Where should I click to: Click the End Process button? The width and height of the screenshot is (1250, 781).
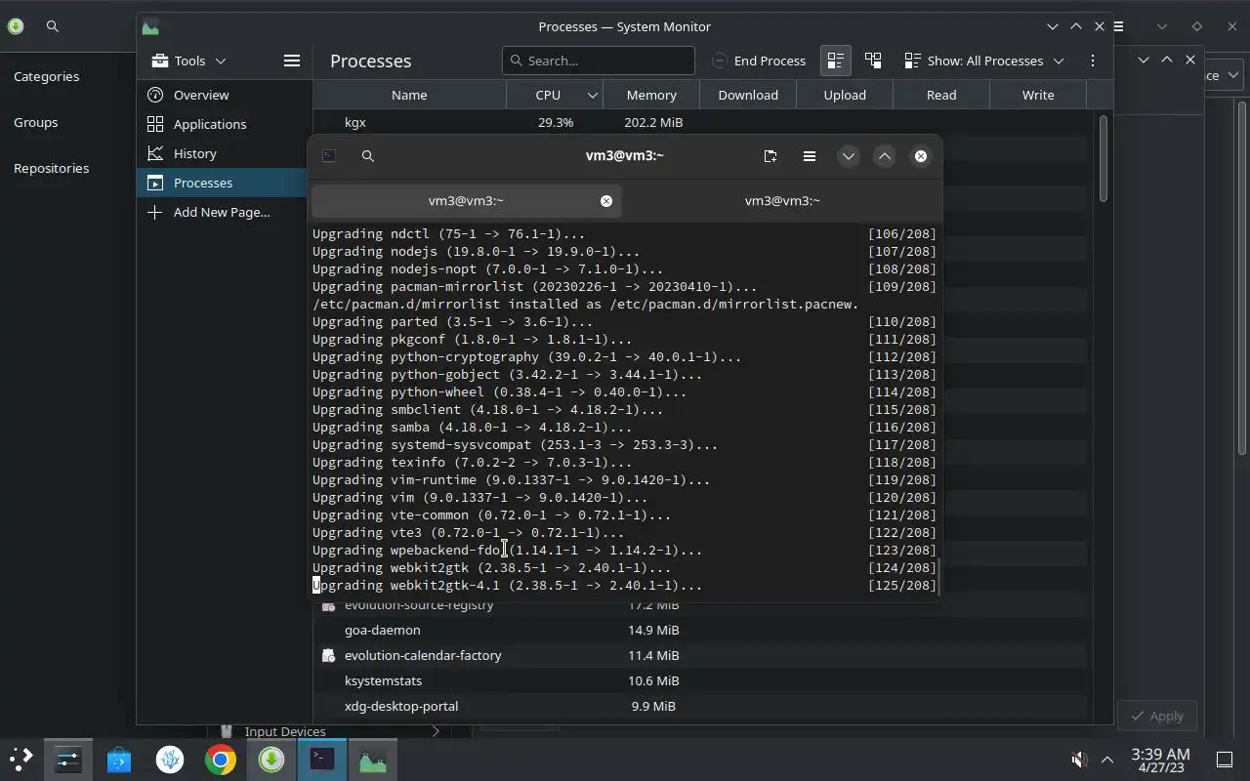pos(759,61)
